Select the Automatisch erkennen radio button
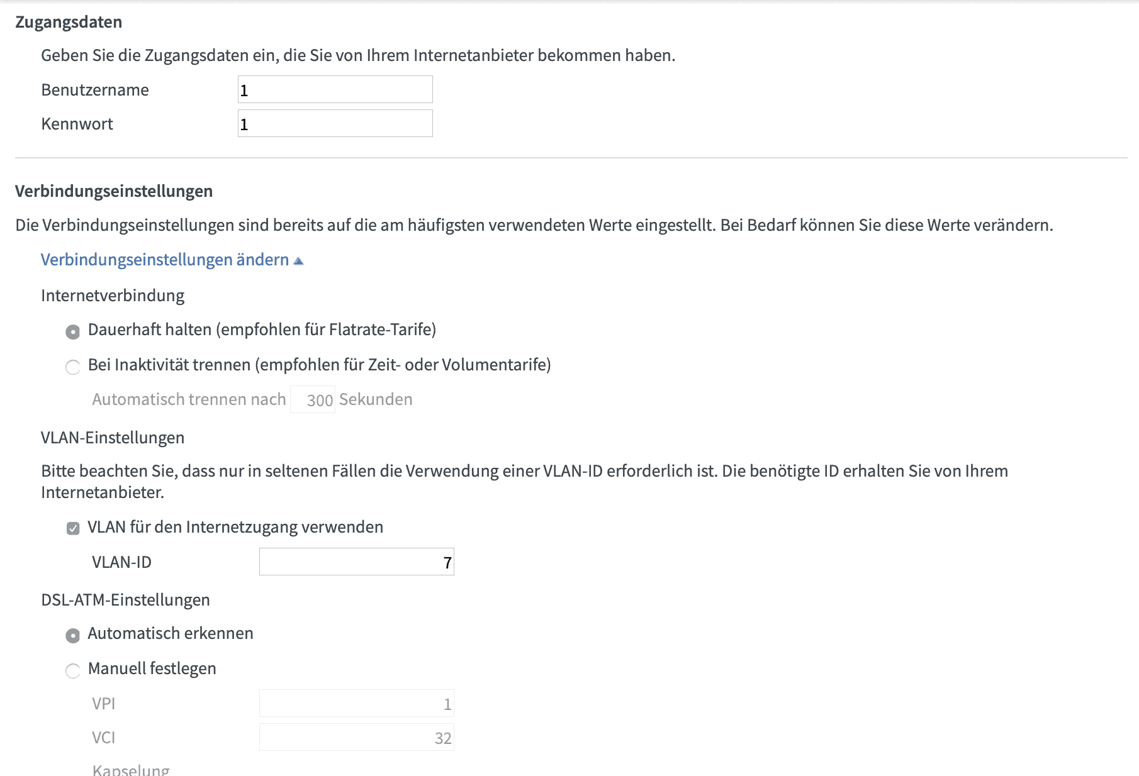Screen dimensions: 1139x776 coord(73,635)
